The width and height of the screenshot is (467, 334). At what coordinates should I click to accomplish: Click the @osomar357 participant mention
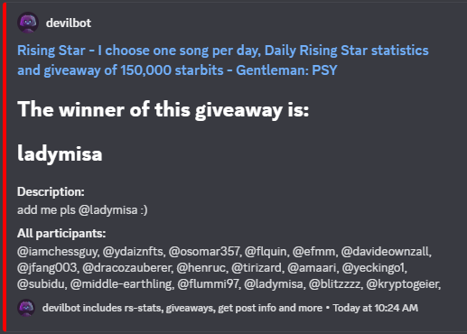click(204, 251)
